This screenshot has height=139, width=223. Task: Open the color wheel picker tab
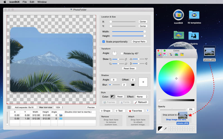click(x=159, y=54)
